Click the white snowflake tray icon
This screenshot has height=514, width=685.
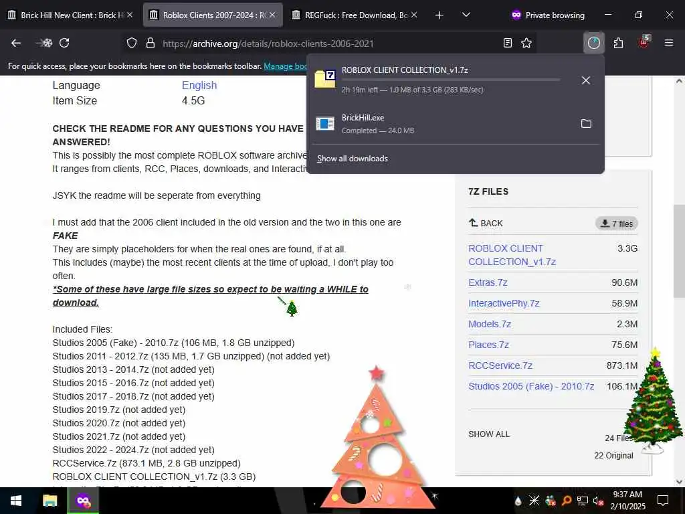pyautogui.click(x=534, y=501)
